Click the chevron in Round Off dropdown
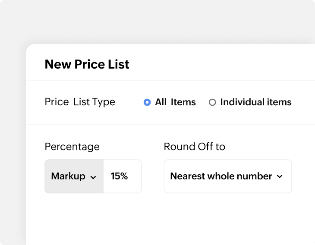This screenshot has height=245, width=315. 280,176
